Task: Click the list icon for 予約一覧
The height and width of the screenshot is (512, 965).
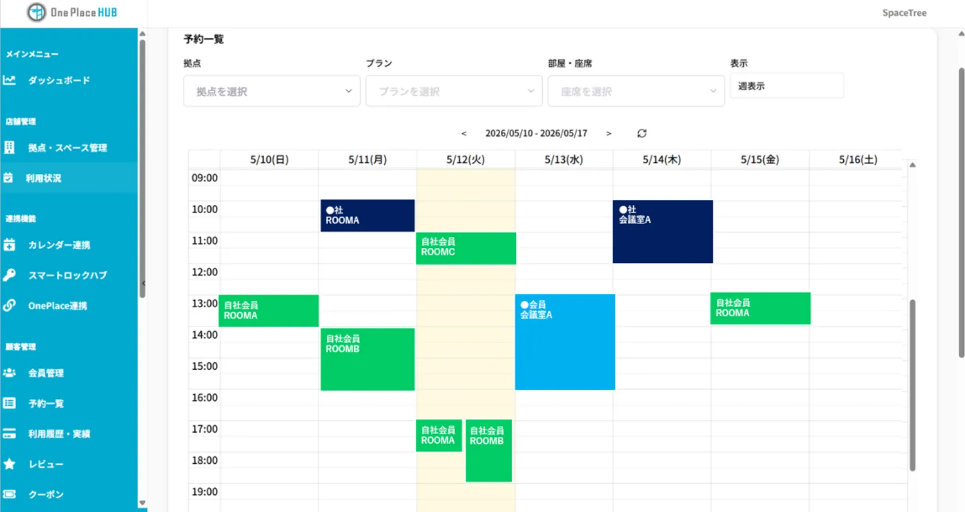Action: tap(9, 403)
